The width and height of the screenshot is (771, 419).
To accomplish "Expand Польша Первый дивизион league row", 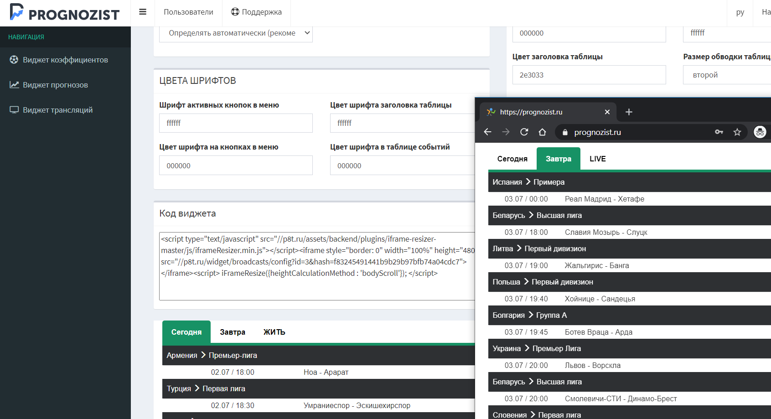I will click(630, 282).
